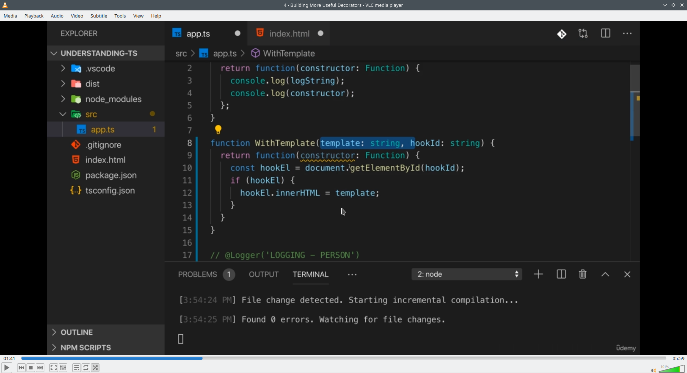Viewport: 687px width, 373px height.
Task: Open the package.json file
Action: coord(106,175)
